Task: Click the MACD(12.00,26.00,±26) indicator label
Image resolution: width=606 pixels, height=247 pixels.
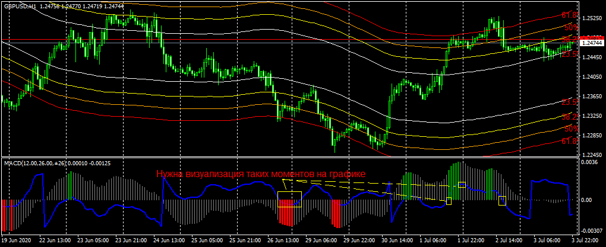Action: click(35, 163)
